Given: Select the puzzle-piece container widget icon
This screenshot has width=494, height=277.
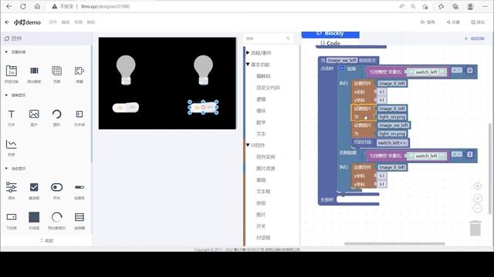Looking at the screenshot, I should pyautogui.click(x=80, y=71).
